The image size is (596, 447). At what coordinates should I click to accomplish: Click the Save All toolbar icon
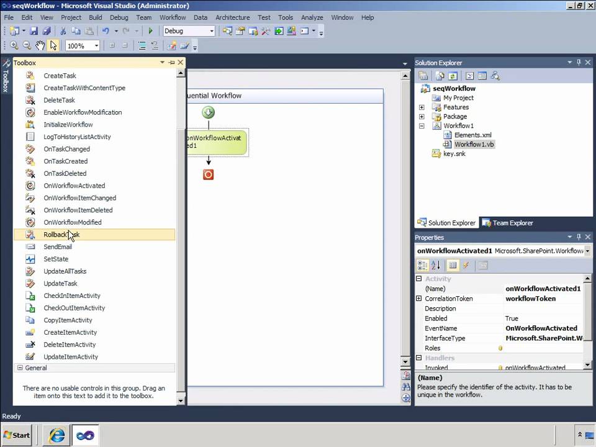point(47,31)
